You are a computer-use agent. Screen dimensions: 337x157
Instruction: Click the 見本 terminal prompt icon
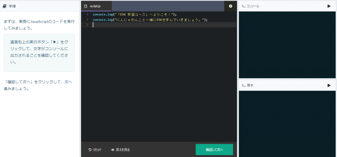(x=244, y=85)
